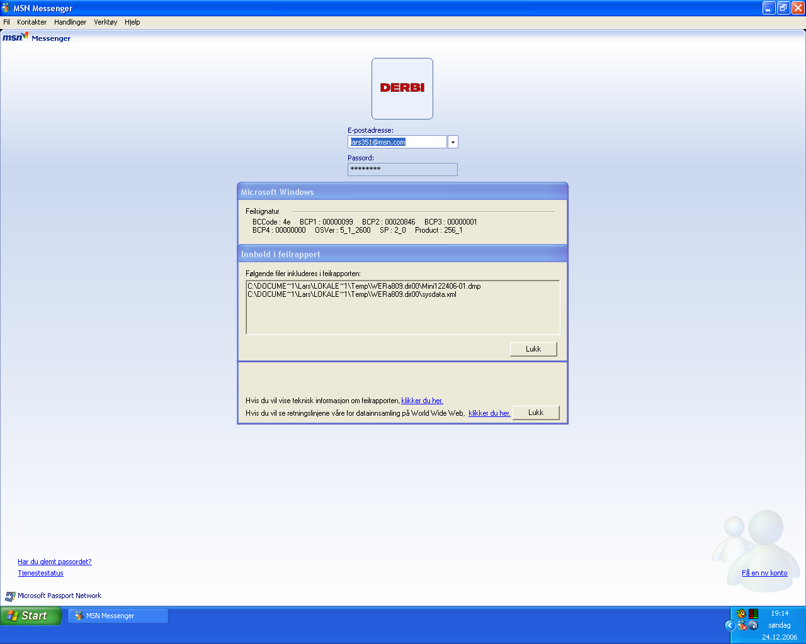Click the bottom Lukk button
This screenshot has height=644, width=806.
(x=536, y=413)
